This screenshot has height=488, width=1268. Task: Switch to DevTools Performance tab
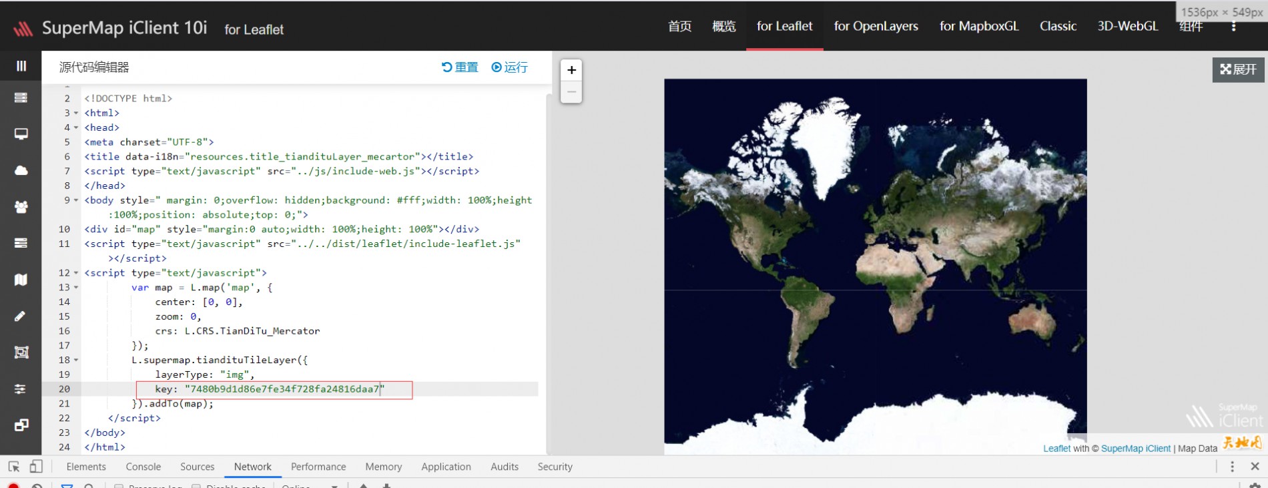pos(318,467)
